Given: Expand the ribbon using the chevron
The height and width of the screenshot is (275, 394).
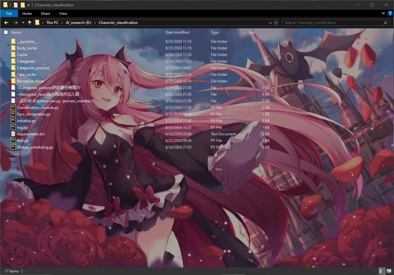Looking at the screenshot, I should [383, 14].
